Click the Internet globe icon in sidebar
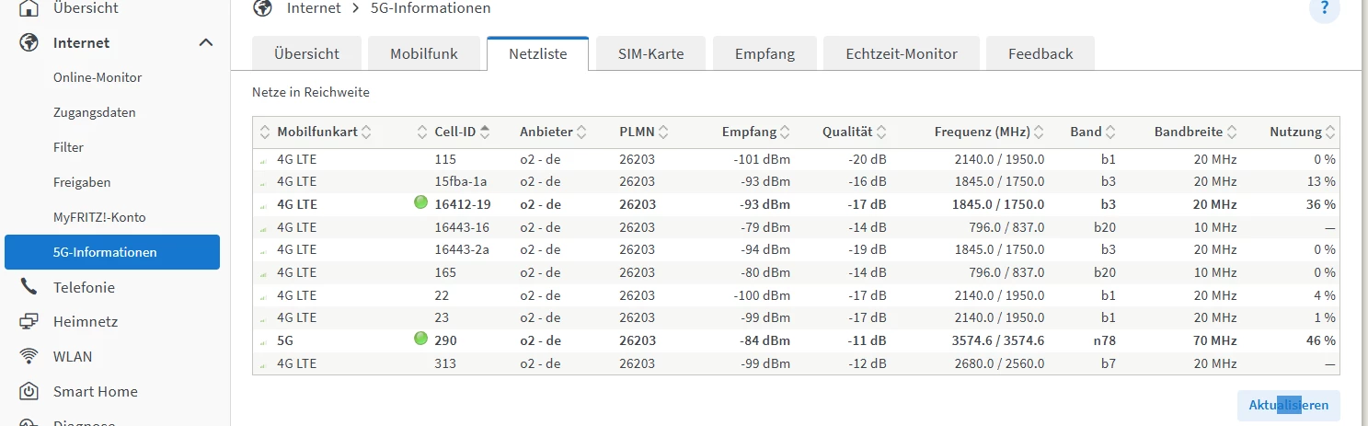 29,42
